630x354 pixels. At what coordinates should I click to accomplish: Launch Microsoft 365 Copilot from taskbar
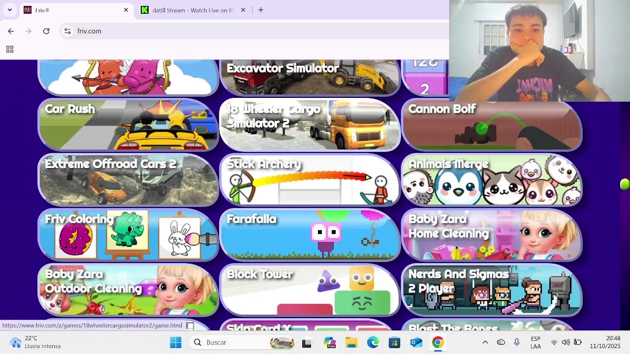(x=329, y=342)
